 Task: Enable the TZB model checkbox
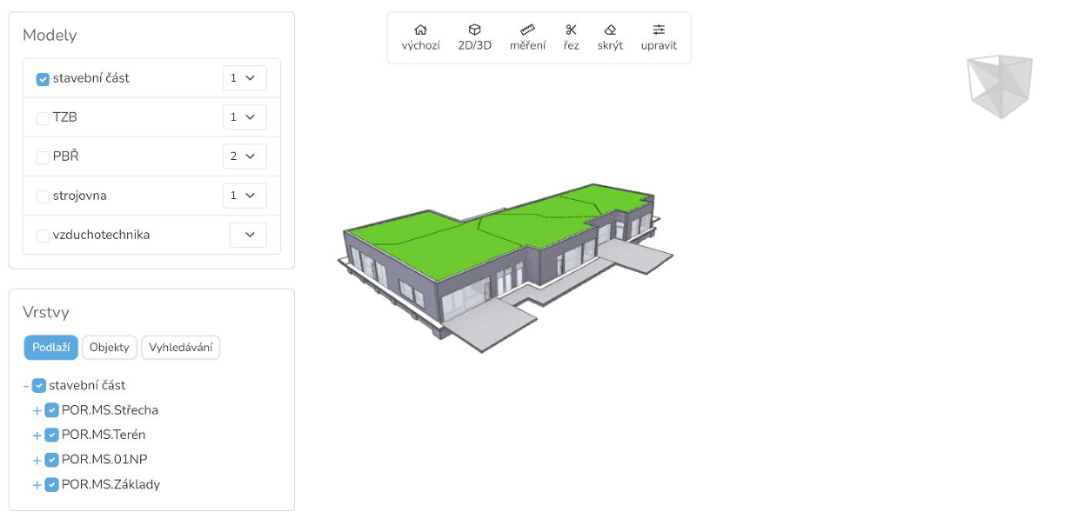coord(43,118)
